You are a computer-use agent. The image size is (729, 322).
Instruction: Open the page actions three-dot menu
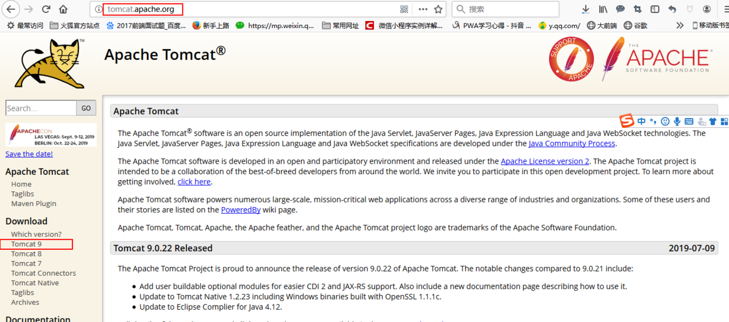coord(423,9)
